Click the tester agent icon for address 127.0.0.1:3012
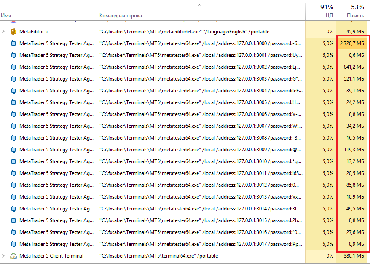370x266 pixels. pos(13,185)
